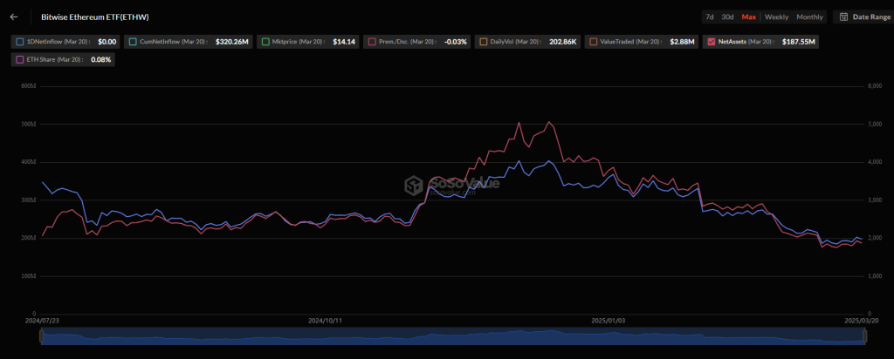Click the Bitwise Ethereum ETF(ETHW) title
The image size is (894, 359).
95,17
